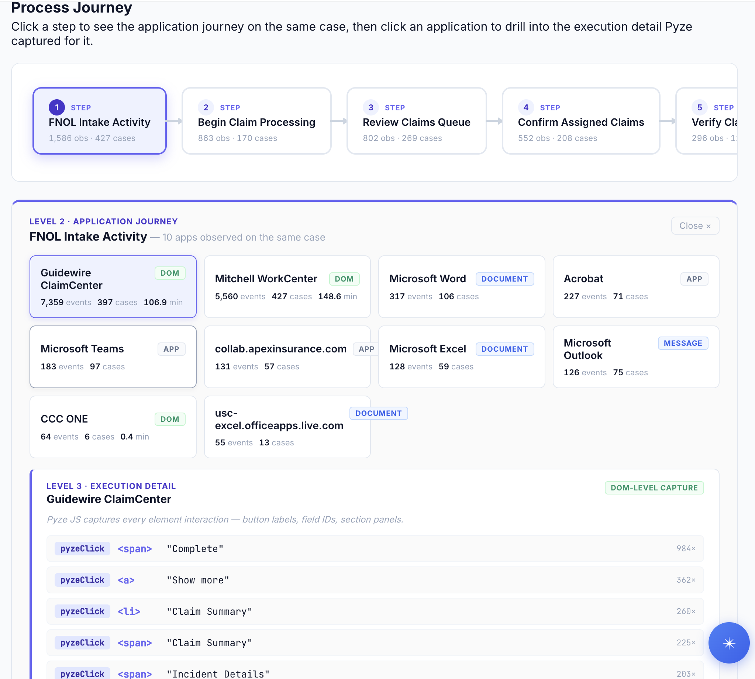Select step 1 FNOL Intake Activity
Screen dimensions: 755x679
point(100,121)
